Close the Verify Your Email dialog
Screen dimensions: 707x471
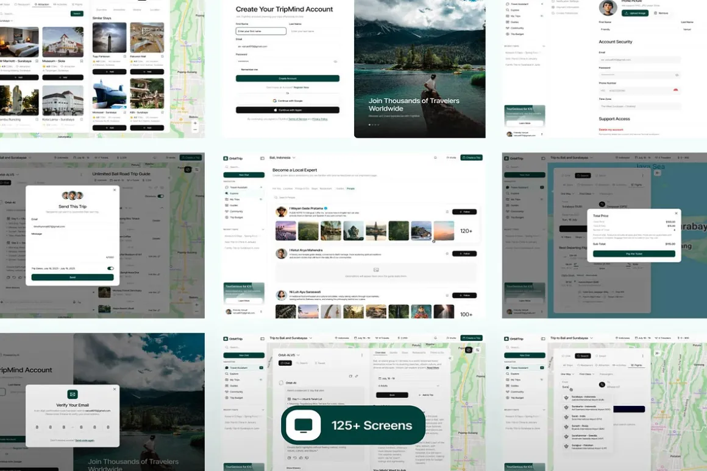point(115,389)
